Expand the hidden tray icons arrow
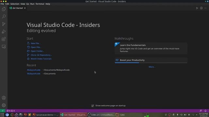This screenshot has width=209, height=117. [197, 115]
